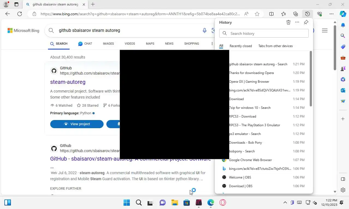Open sidebar Tools briefcase icon
This screenshot has width=349, height=209.
343,58
